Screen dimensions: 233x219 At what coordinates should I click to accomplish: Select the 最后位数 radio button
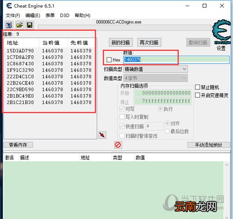pyautogui.click(x=167, y=131)
